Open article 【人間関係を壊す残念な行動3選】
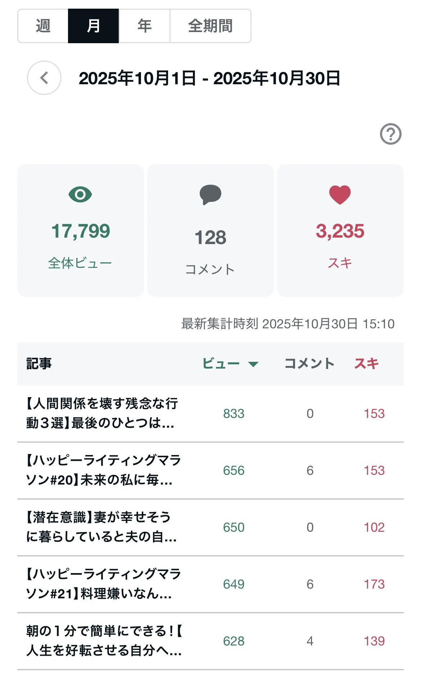Image resolution: width=421 pixels, height=675 pixels. (102, 413)
